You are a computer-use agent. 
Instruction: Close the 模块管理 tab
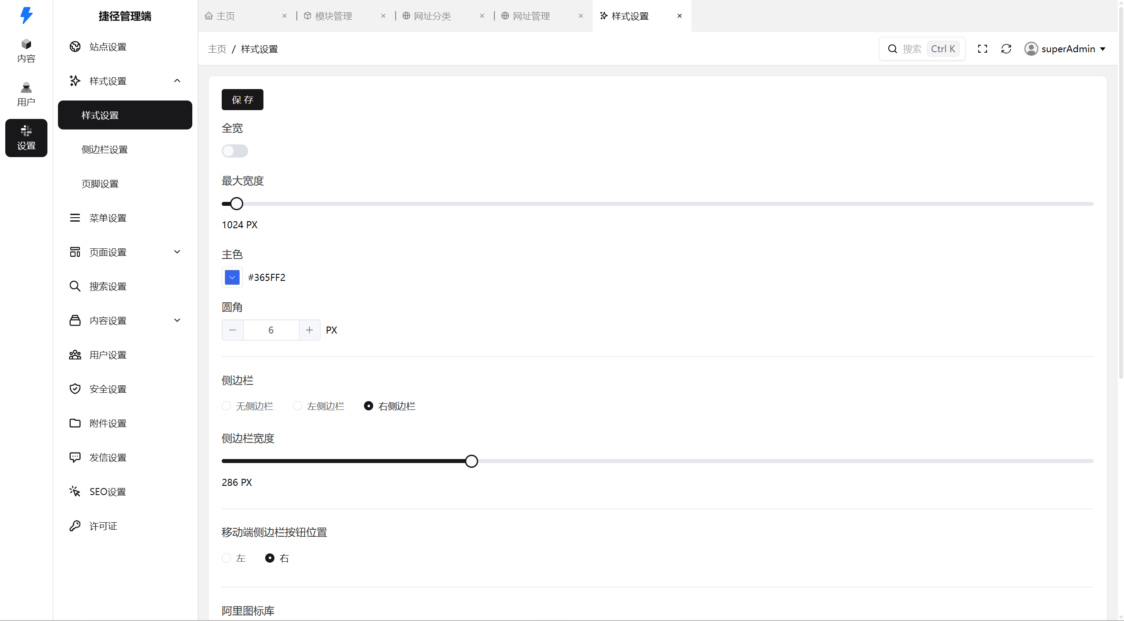point(383,16)
